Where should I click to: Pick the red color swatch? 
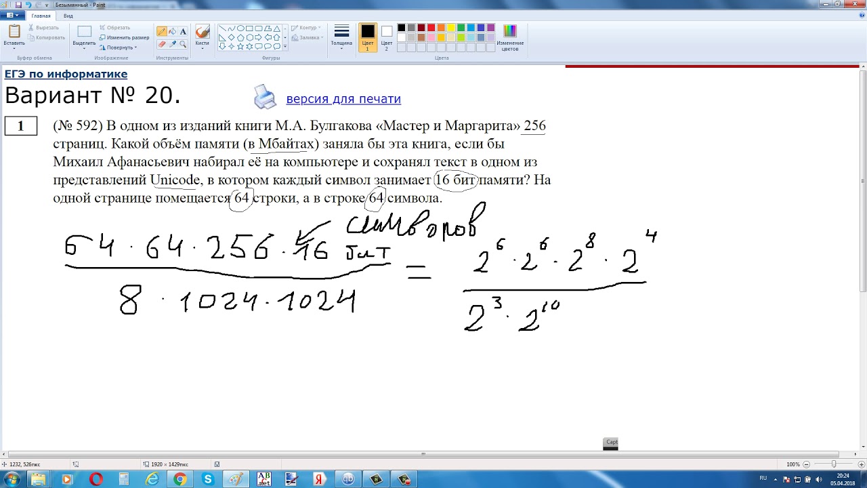point(431,28)
